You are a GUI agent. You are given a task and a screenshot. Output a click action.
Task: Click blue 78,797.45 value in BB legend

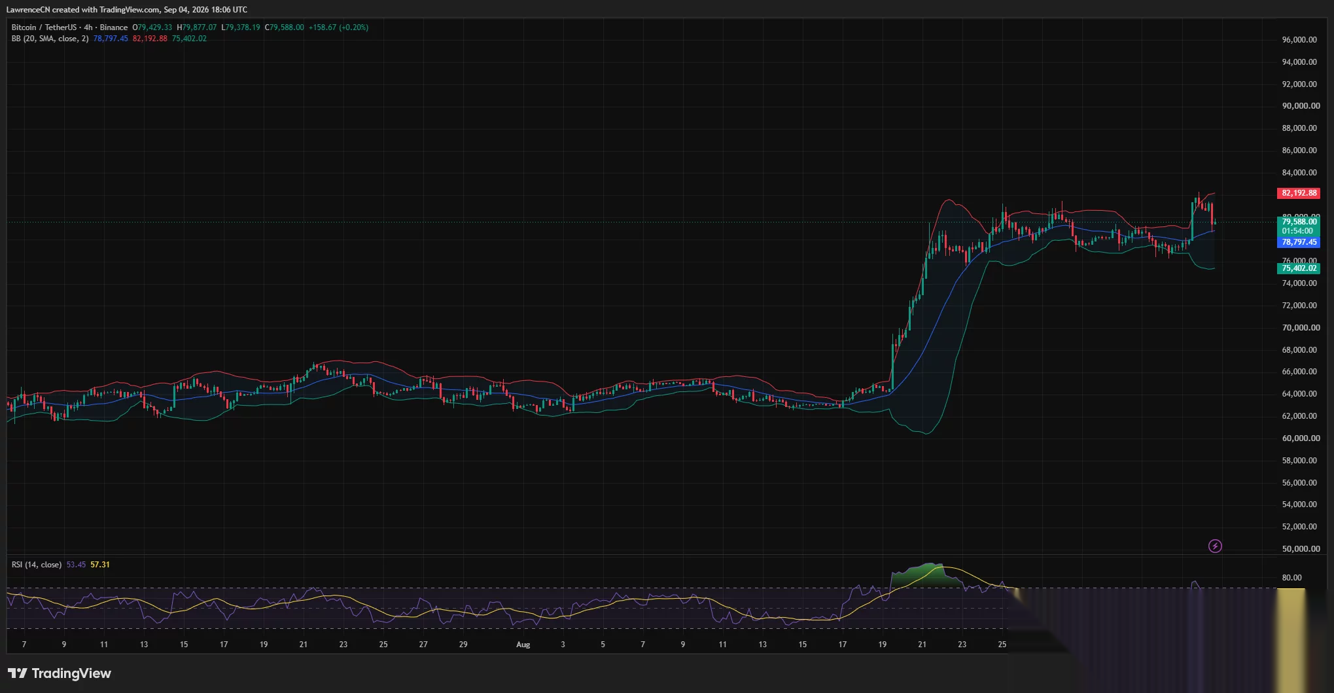[111, 39]
